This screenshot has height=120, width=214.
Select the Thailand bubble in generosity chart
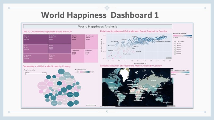(67, 75)
